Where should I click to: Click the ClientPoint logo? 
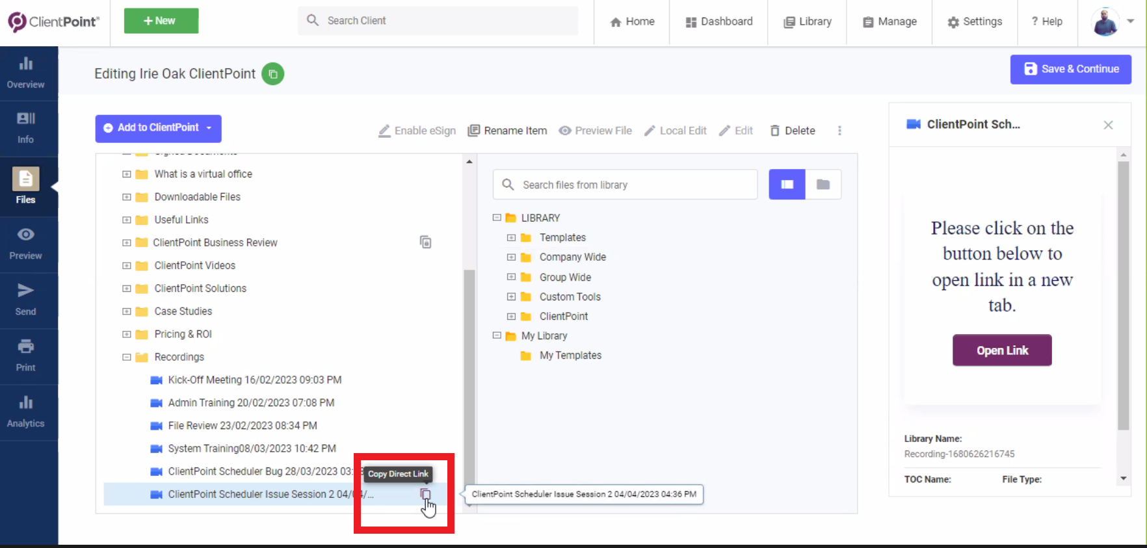(x=53, y=21)
